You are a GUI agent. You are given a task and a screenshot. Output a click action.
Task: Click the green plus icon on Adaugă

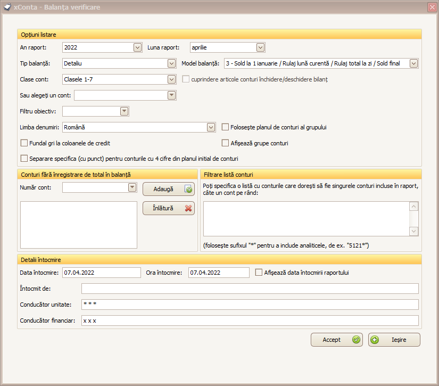point(188,189)
